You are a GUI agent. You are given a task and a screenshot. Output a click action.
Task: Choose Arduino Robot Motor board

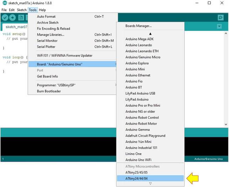(150, 123)
